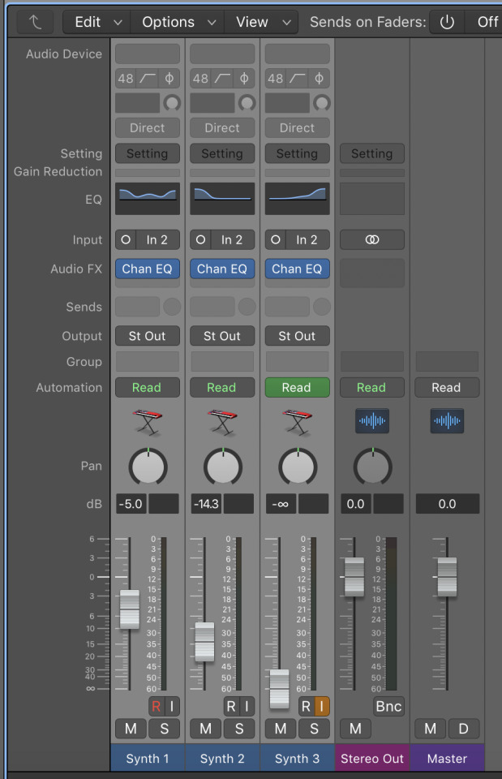The height and width of the screenshot is (779, 502).
Task: Solo the Synth 1 channel
Action: coord(165,729)
